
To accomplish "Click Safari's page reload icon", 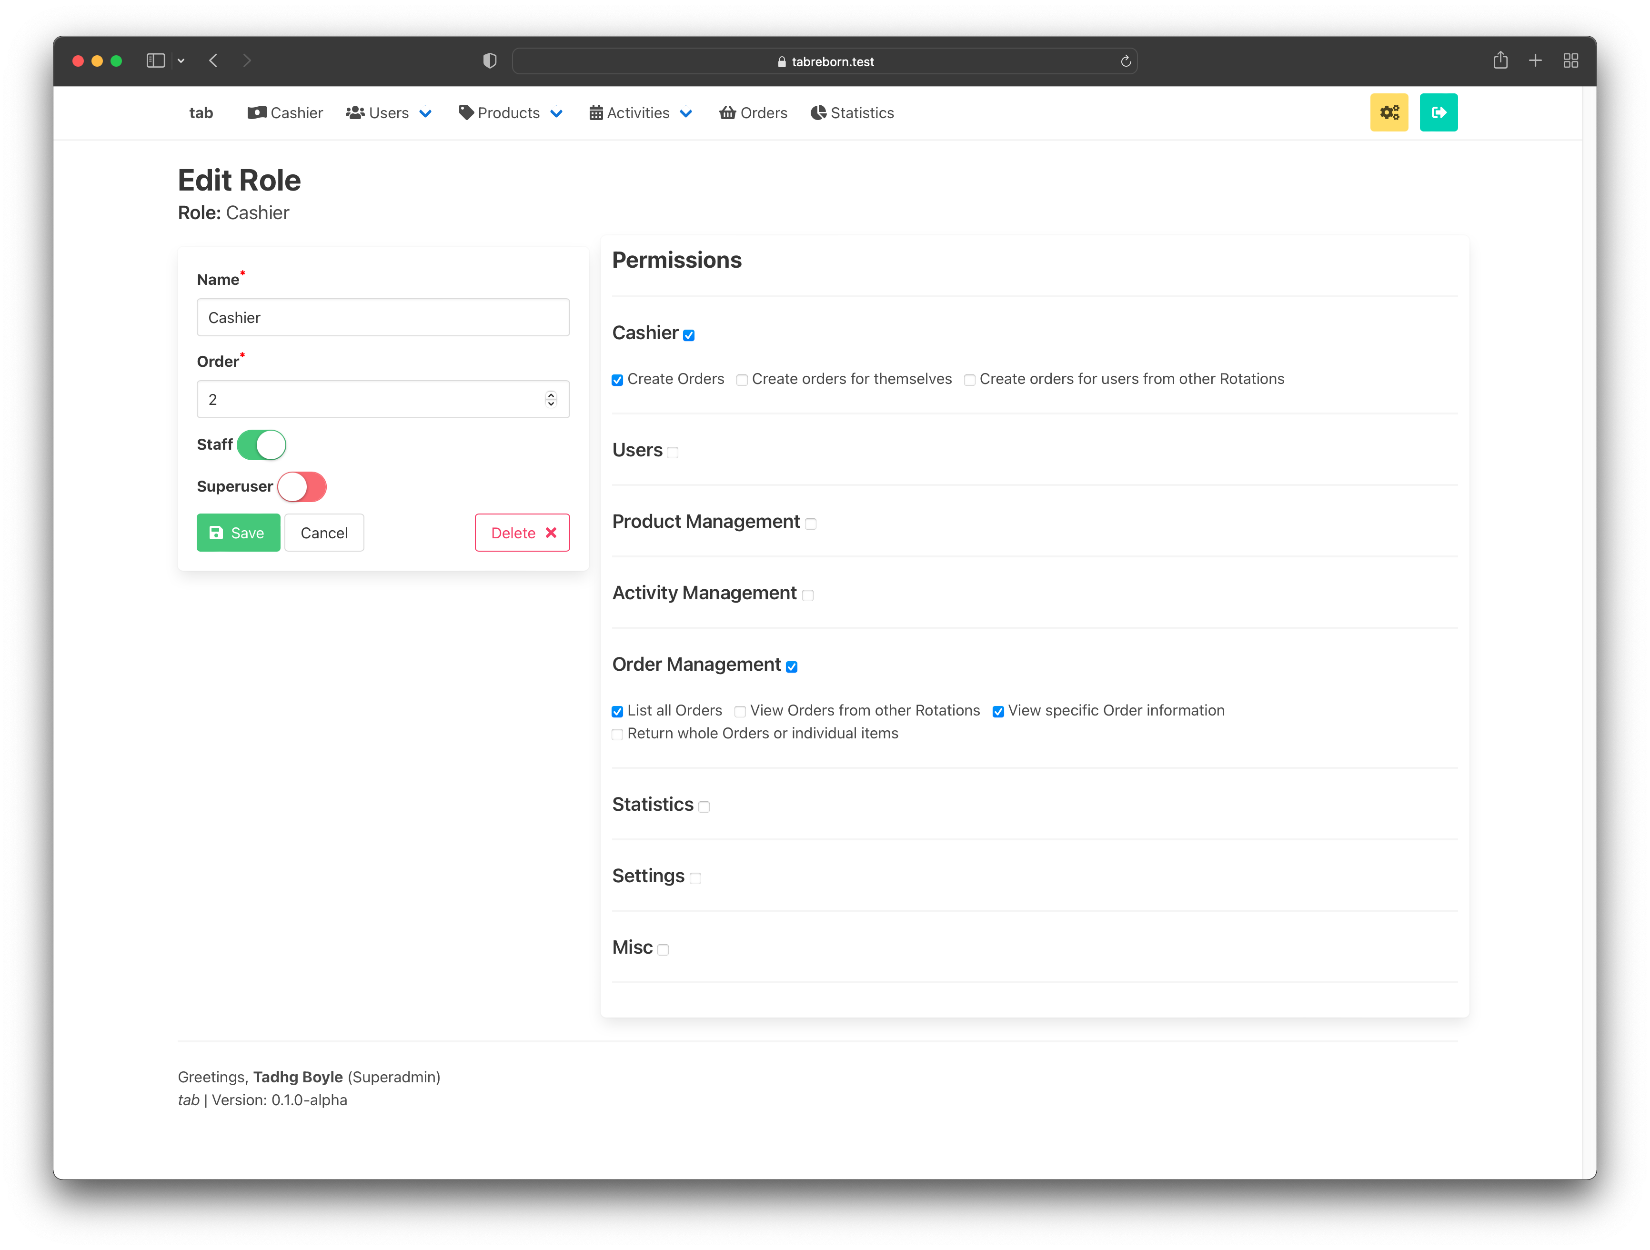I will pyautogui.click(x=1125, y=61).
